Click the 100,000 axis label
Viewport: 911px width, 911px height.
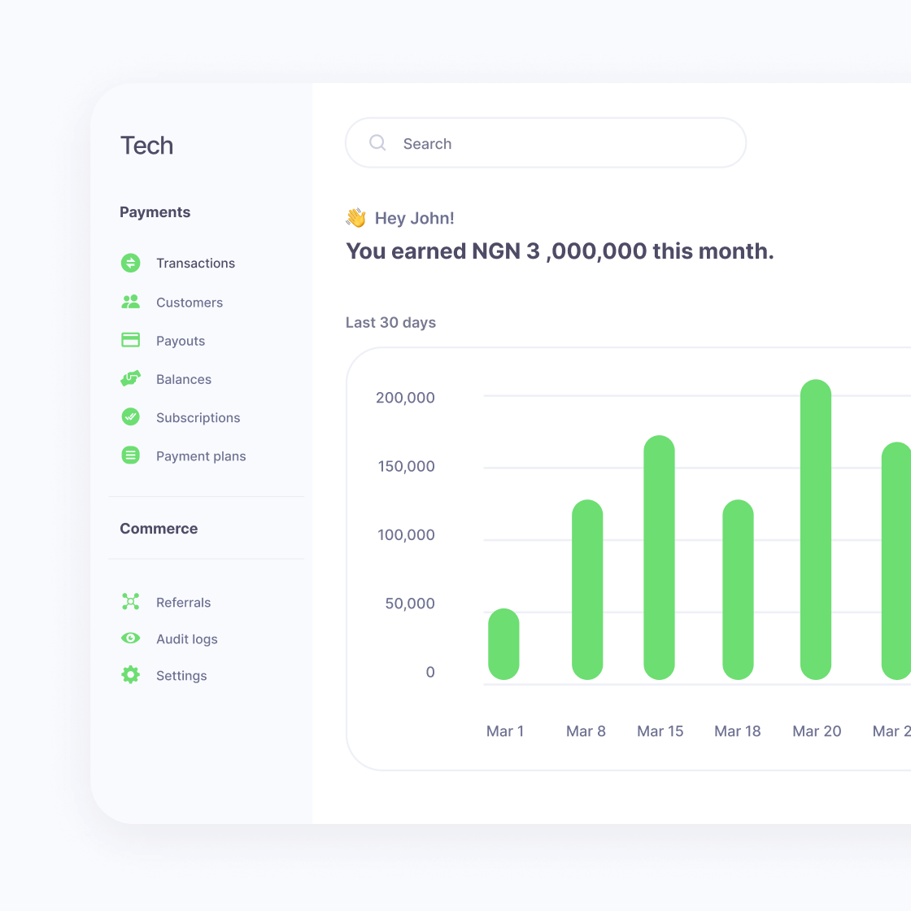pyautogui.click(x=406, y=534)
